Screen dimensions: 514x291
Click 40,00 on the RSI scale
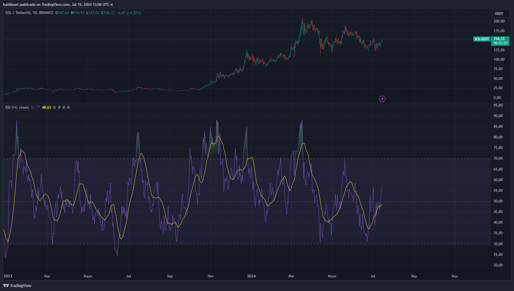pyautogui.click(x=498, y=222)
